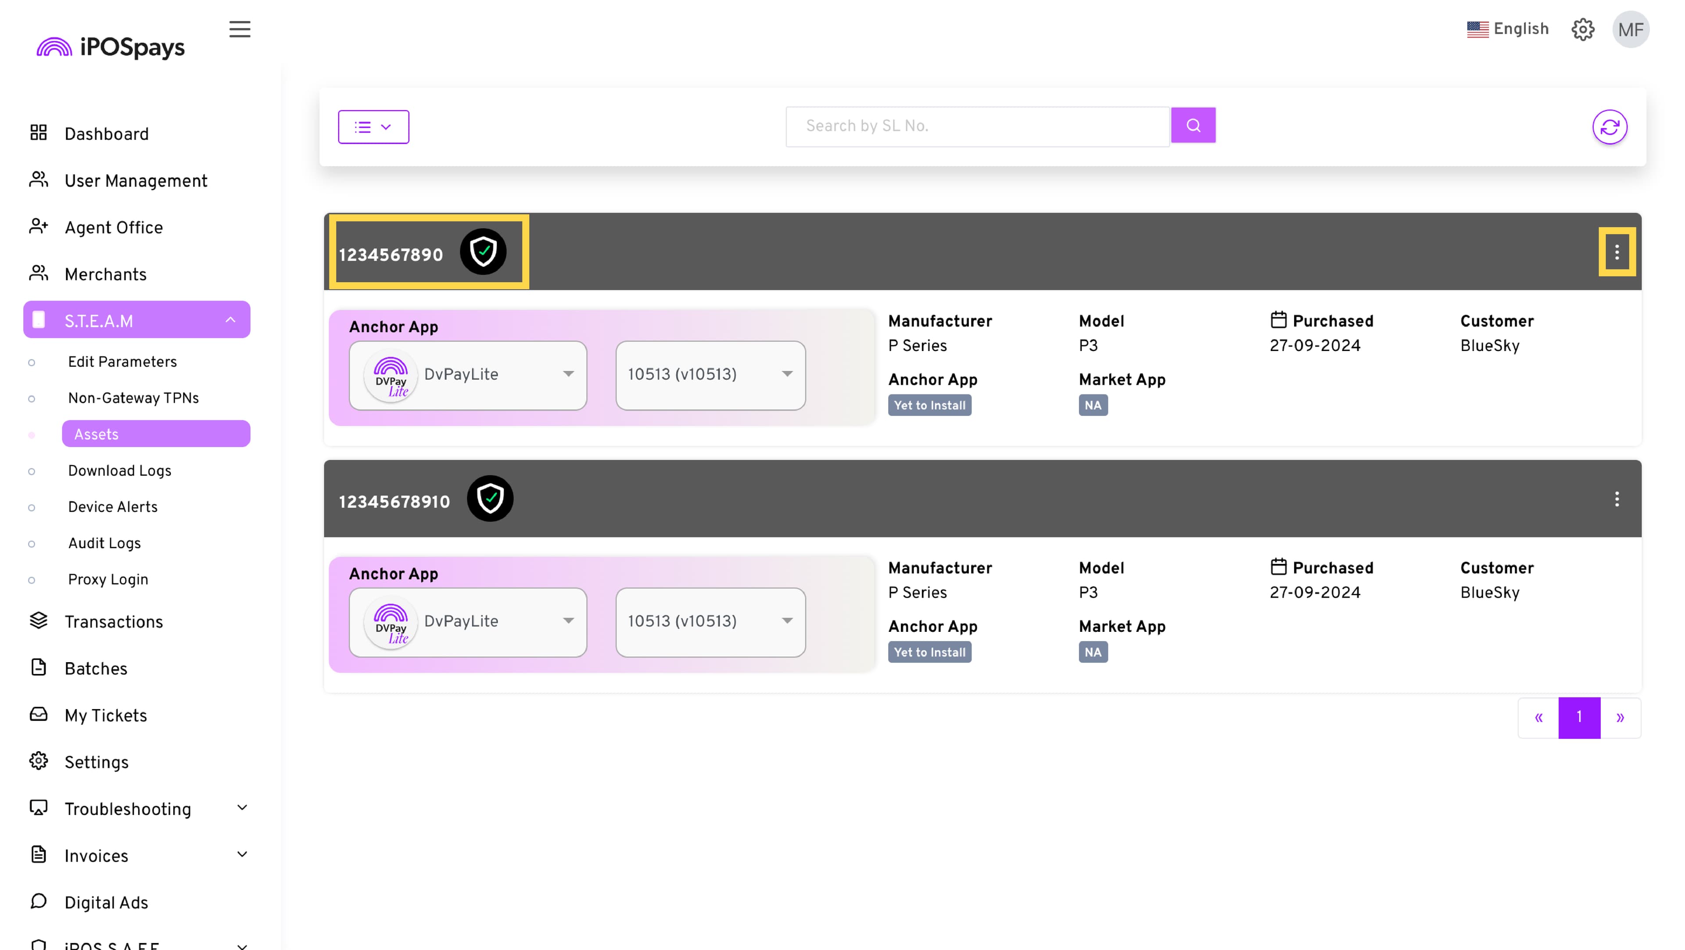Viewport: 1685px width, 950px height.
Task: Click the Digital Ads chat bubble icon
Action: pos(39,902)
